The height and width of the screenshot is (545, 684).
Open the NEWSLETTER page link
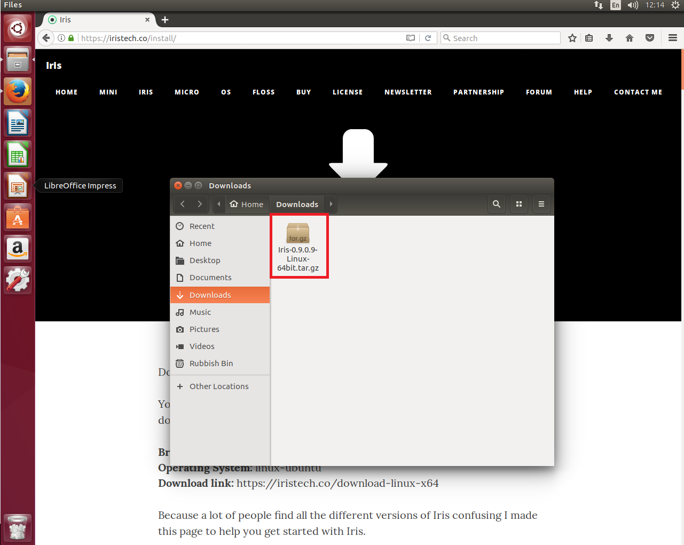[x=408, y=92]
